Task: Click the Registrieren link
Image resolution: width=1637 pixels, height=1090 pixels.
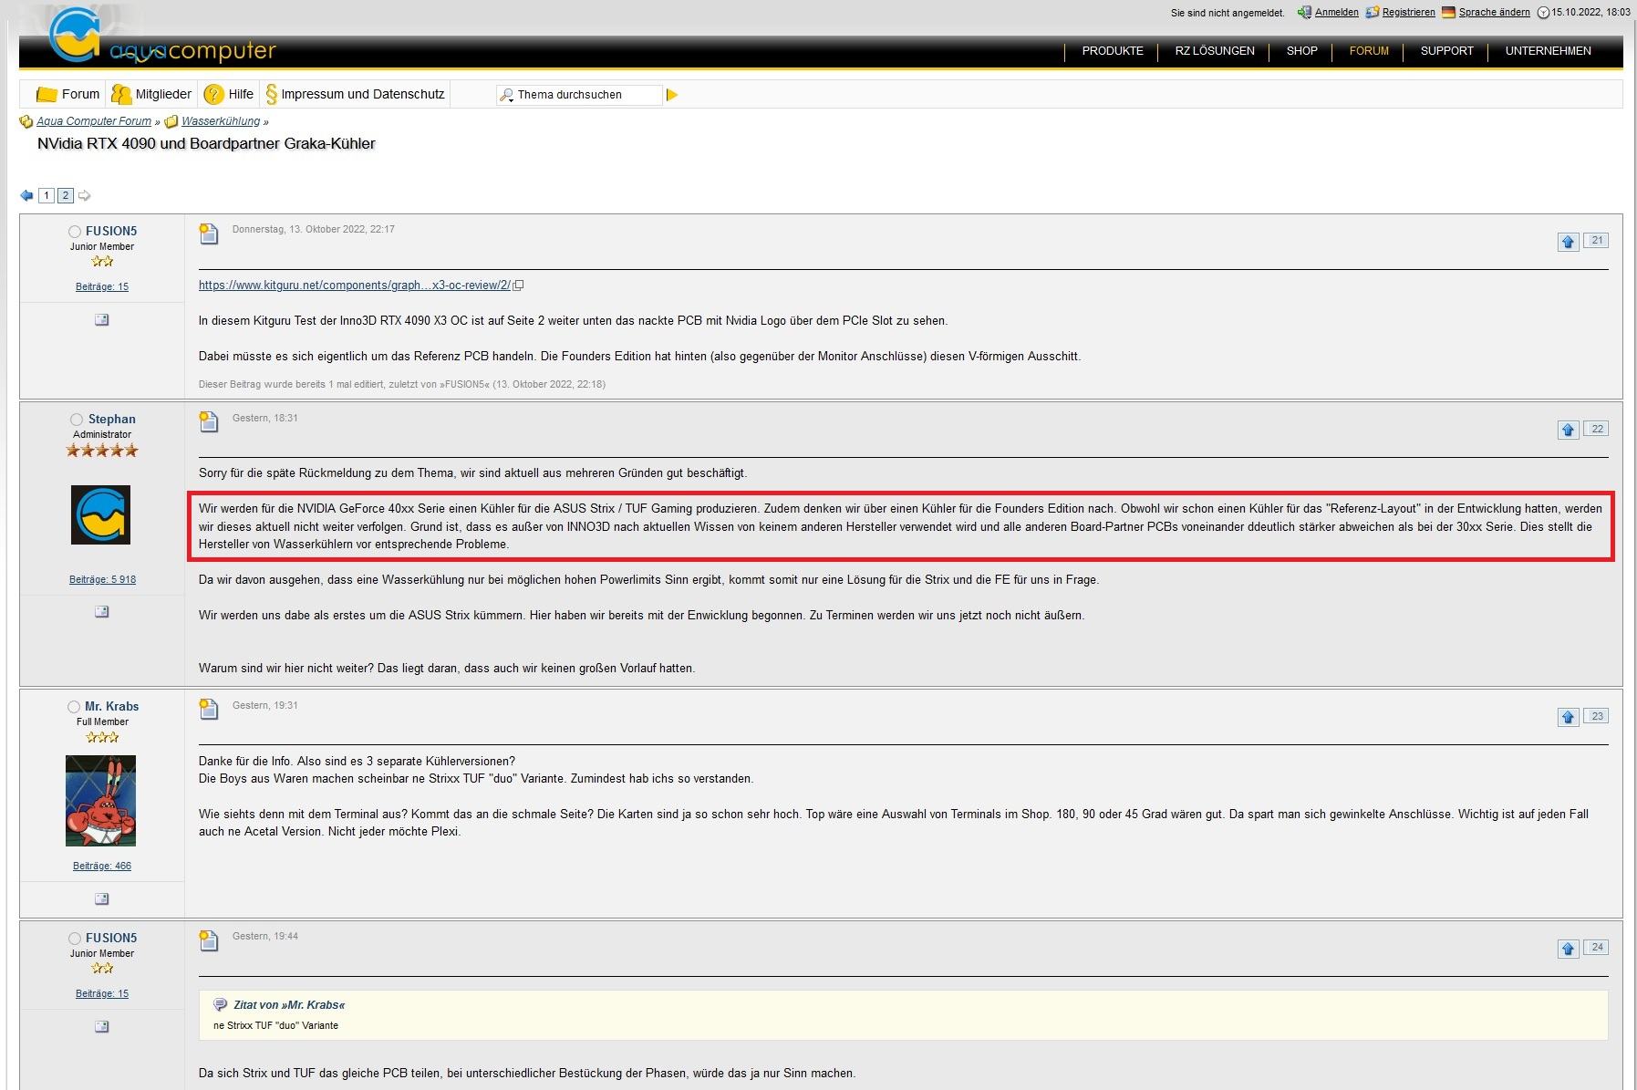Action: (x=1409, y=13)
